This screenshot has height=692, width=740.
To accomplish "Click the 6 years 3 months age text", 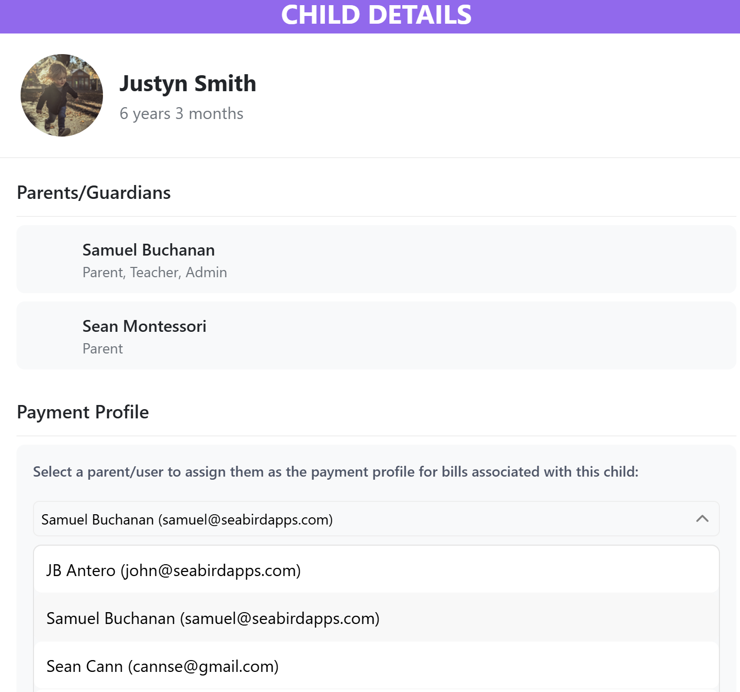I will click(181, 113).
